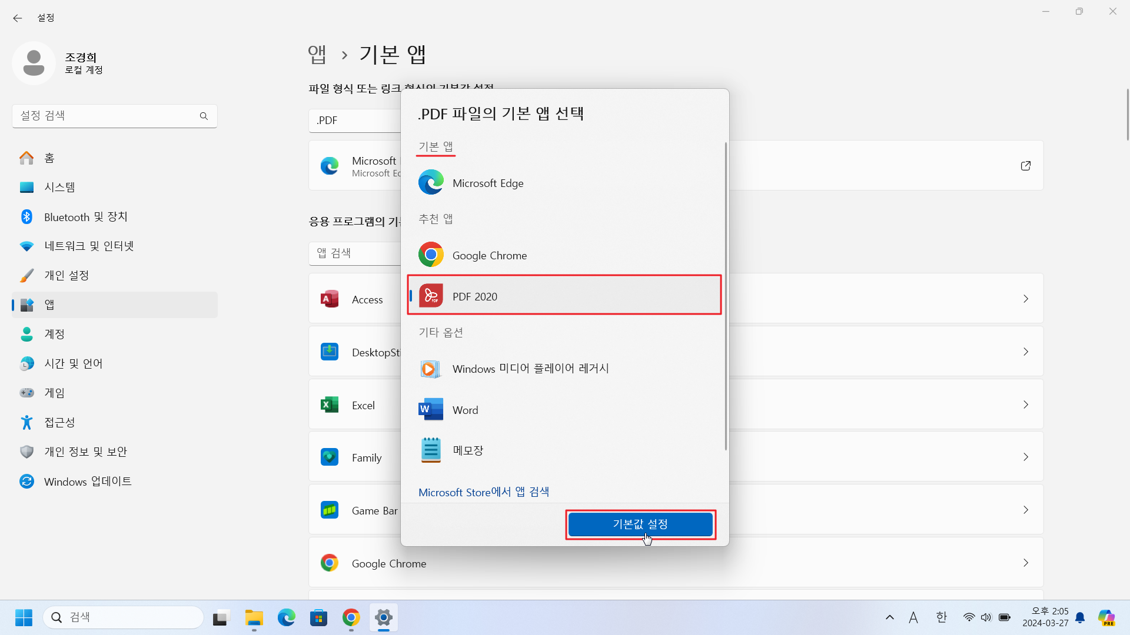Open the Windows Start menu
The height and width of the screenshot is (635, 1130).
[x=24, y=617]
